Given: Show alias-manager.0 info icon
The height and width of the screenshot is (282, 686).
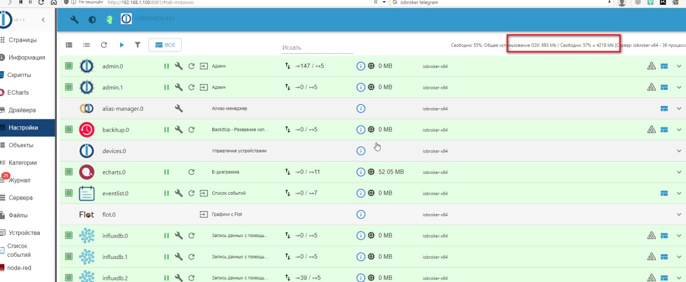Looking at the screenshot, I should click(x=361, y=109).
